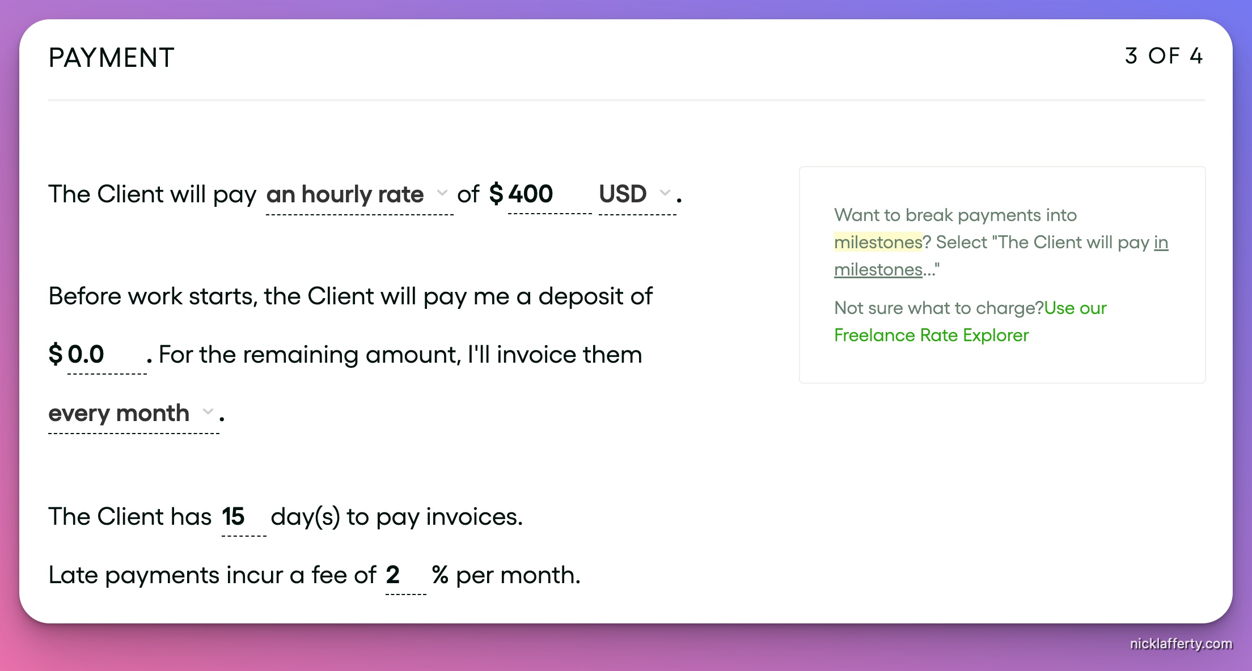Click the percent sign after the late fee
Screen dimensions: 1252x671
click(x=440, y=575)
